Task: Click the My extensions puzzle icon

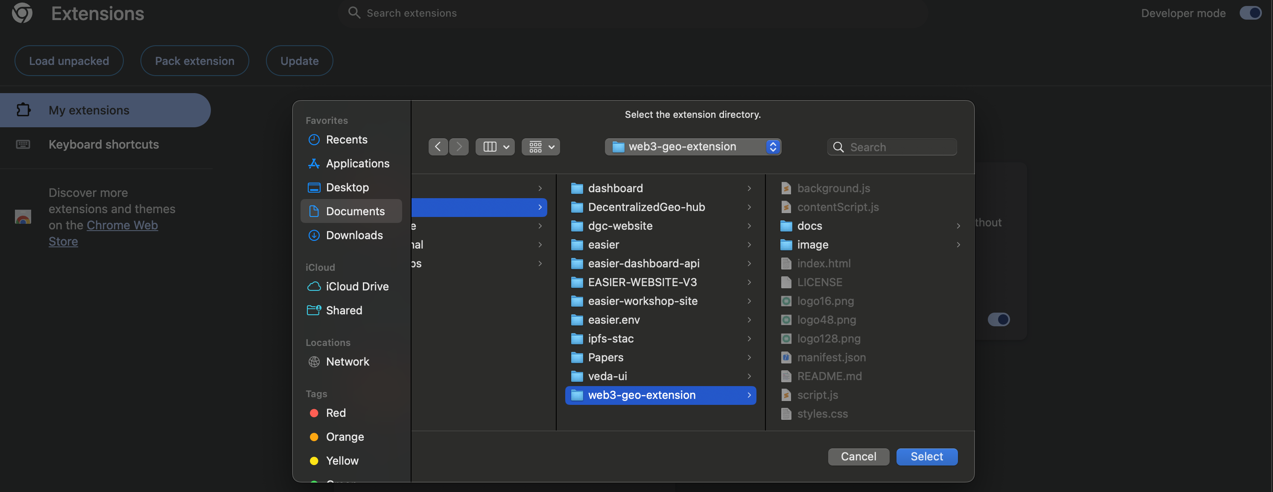Action: [x=23, y=110]
